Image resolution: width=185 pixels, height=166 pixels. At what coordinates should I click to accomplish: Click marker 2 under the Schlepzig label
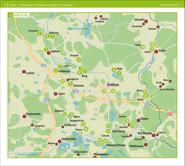[x=53, y=37]
